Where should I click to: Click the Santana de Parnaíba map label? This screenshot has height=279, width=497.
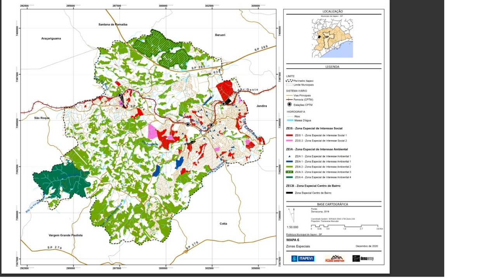(113, 24)
